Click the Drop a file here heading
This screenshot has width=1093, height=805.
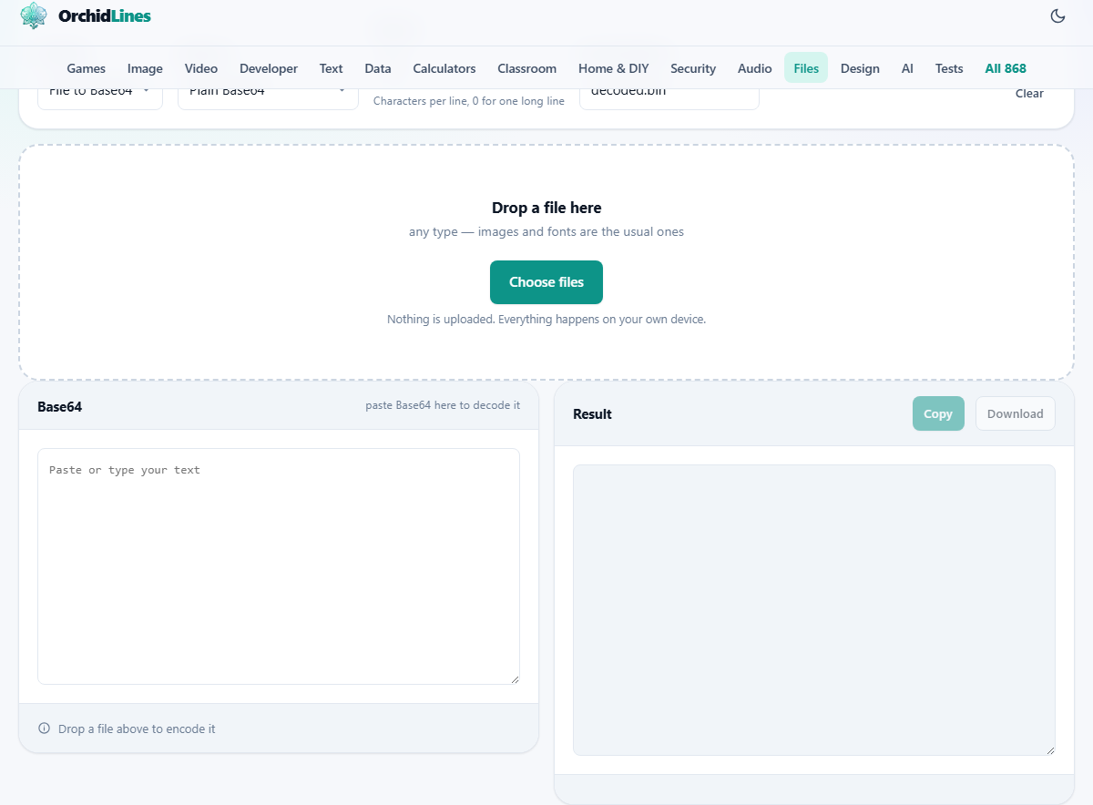click(546, 208)
